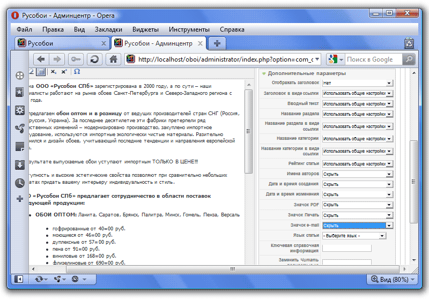Expand the 'Отображать заголовок' dropdown
This screenshot has height=300, width=429.
pyautogui.click(x=357, y=83)
